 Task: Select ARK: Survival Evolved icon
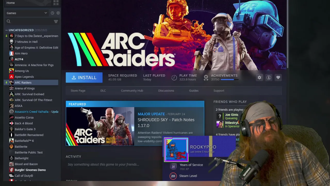[x=11, y=94]
